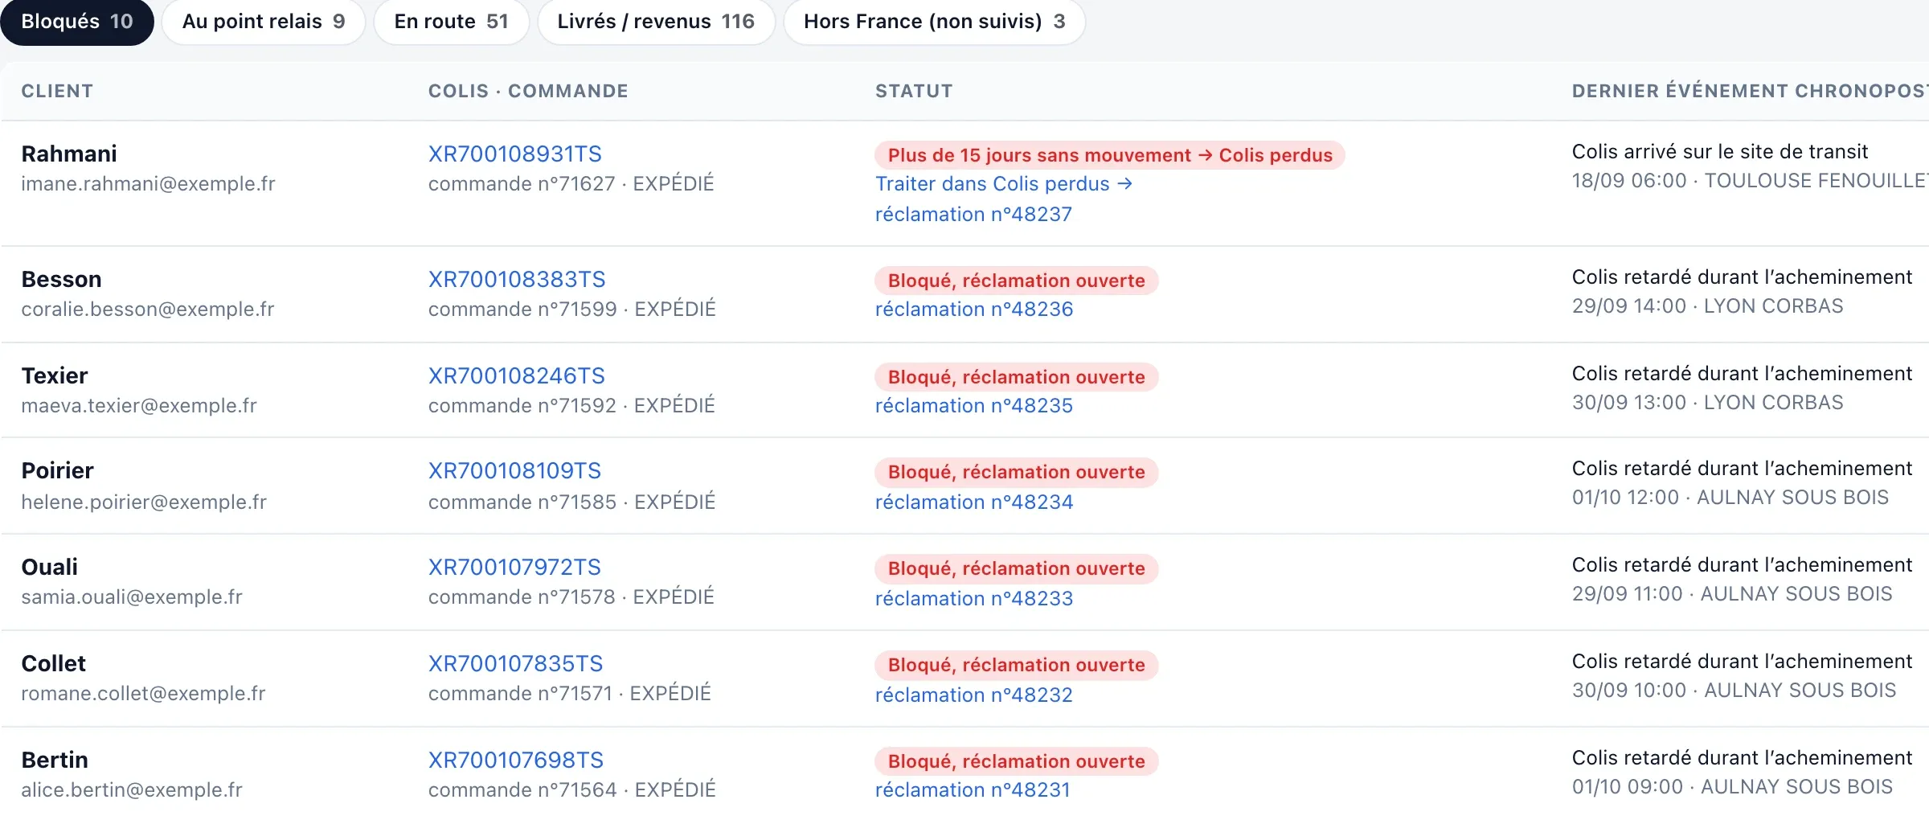
Task: Click the text commande n°71585 · EXPÉDIÉ
Action: [572, 502]
